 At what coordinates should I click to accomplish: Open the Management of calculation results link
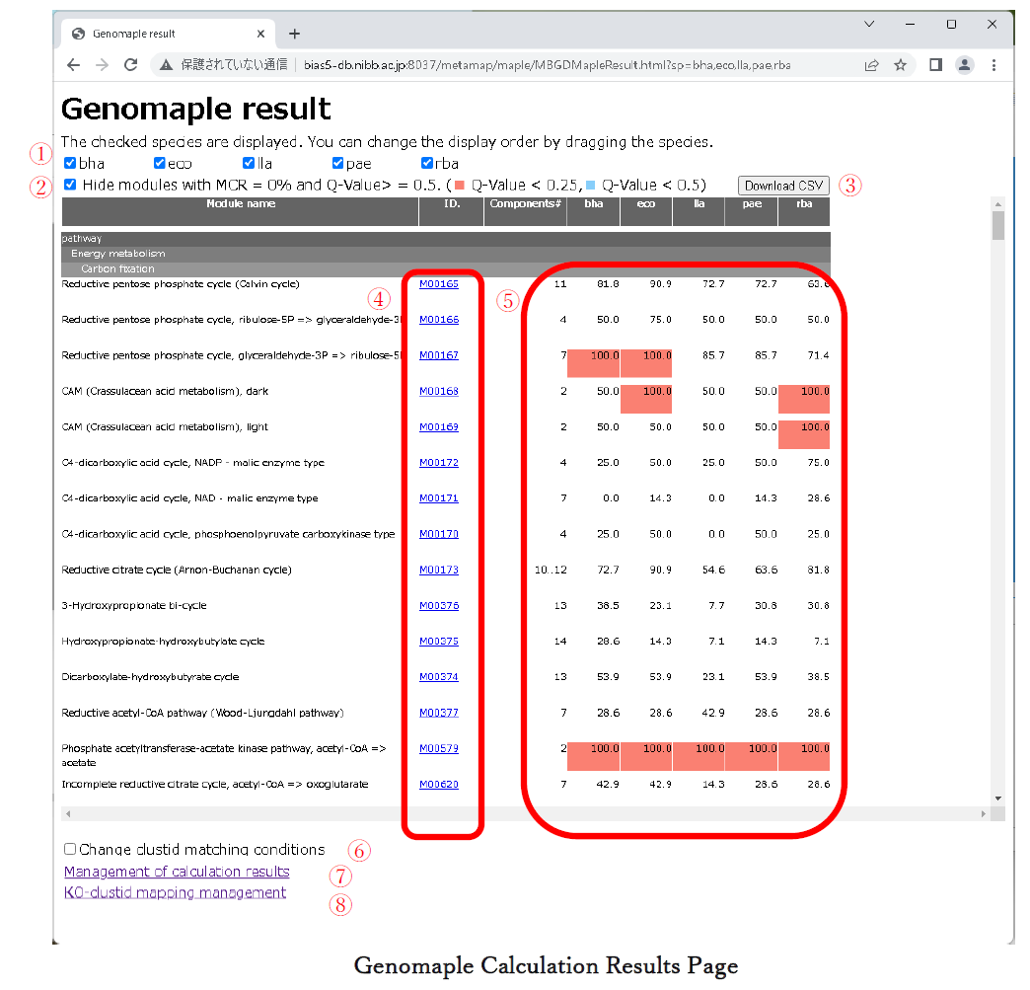click(x=177, y=872)
